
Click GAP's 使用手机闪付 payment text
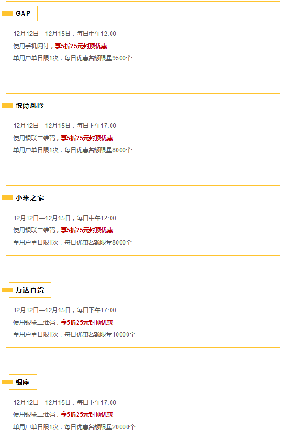(x=31, y=46)
